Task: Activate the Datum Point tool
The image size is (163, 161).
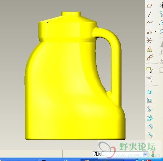Action: [149, 31]
